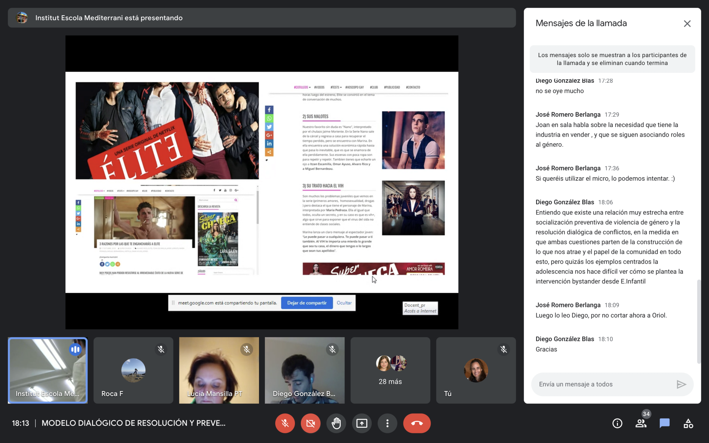Click message 'no se oye mucho'
Image resolution: width=709 pixels, height=443 pixels.
pyautogui.click(x=560, y=91)
